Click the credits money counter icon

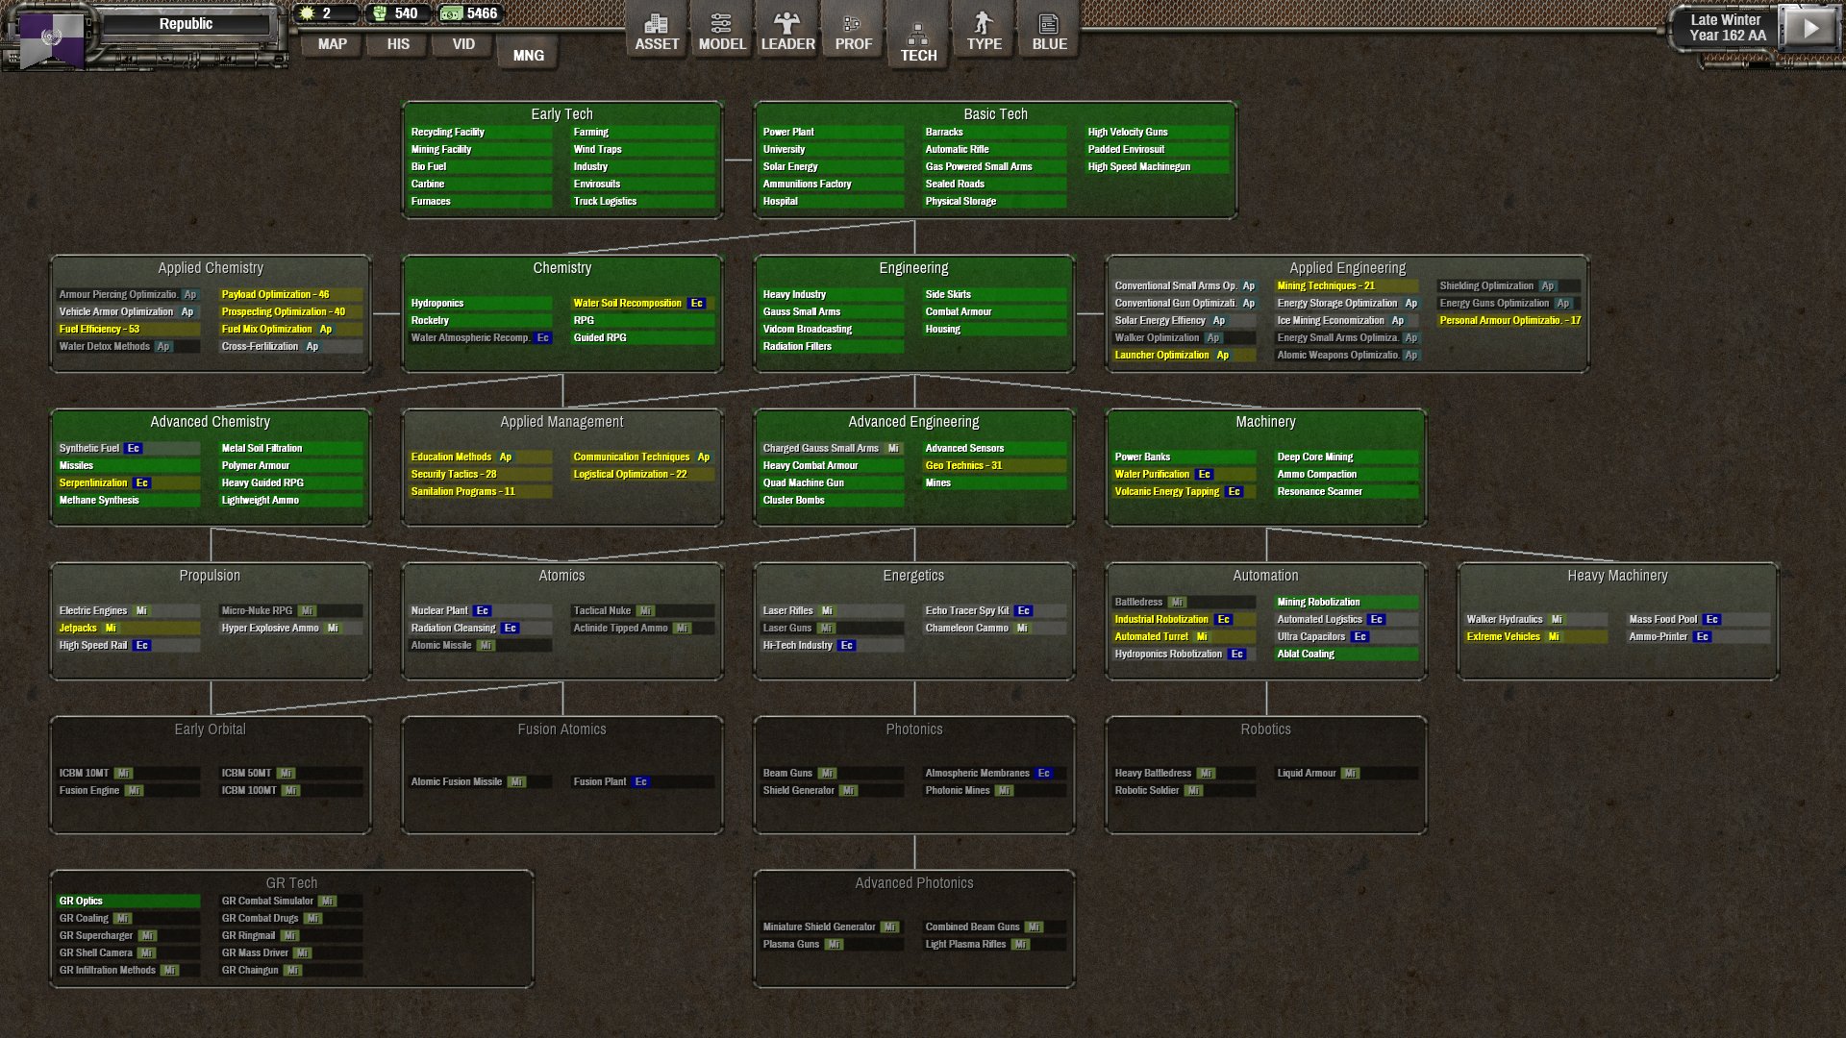point(451,13)
